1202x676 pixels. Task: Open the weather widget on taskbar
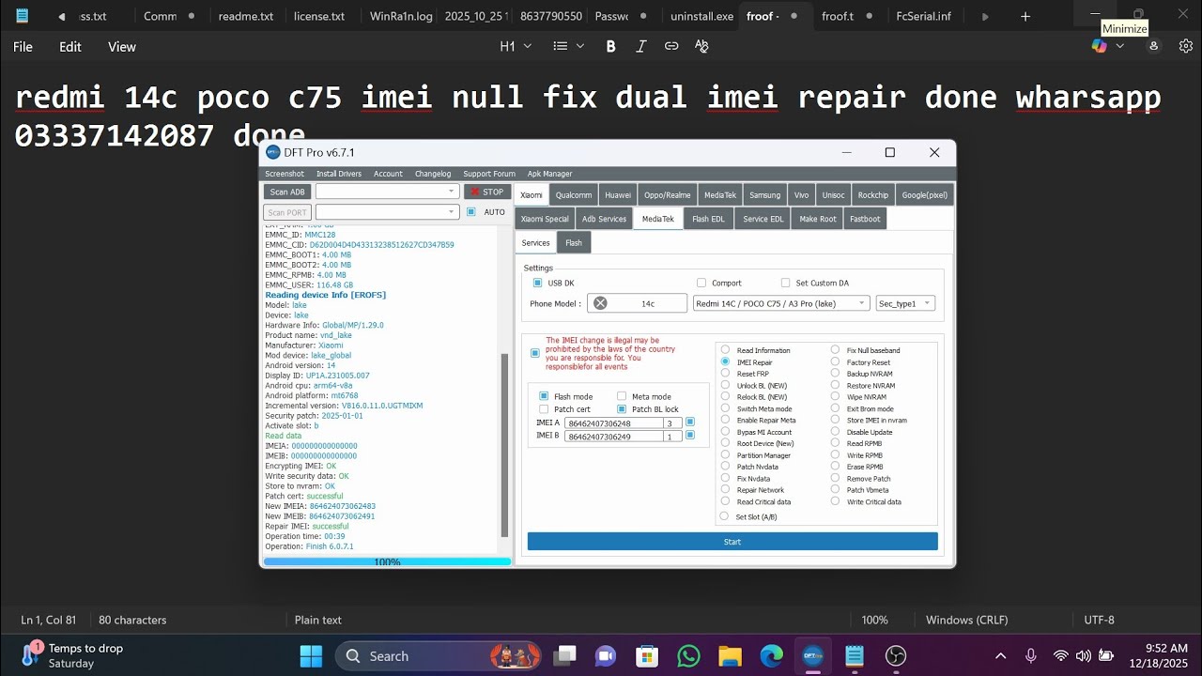(73, 655)
